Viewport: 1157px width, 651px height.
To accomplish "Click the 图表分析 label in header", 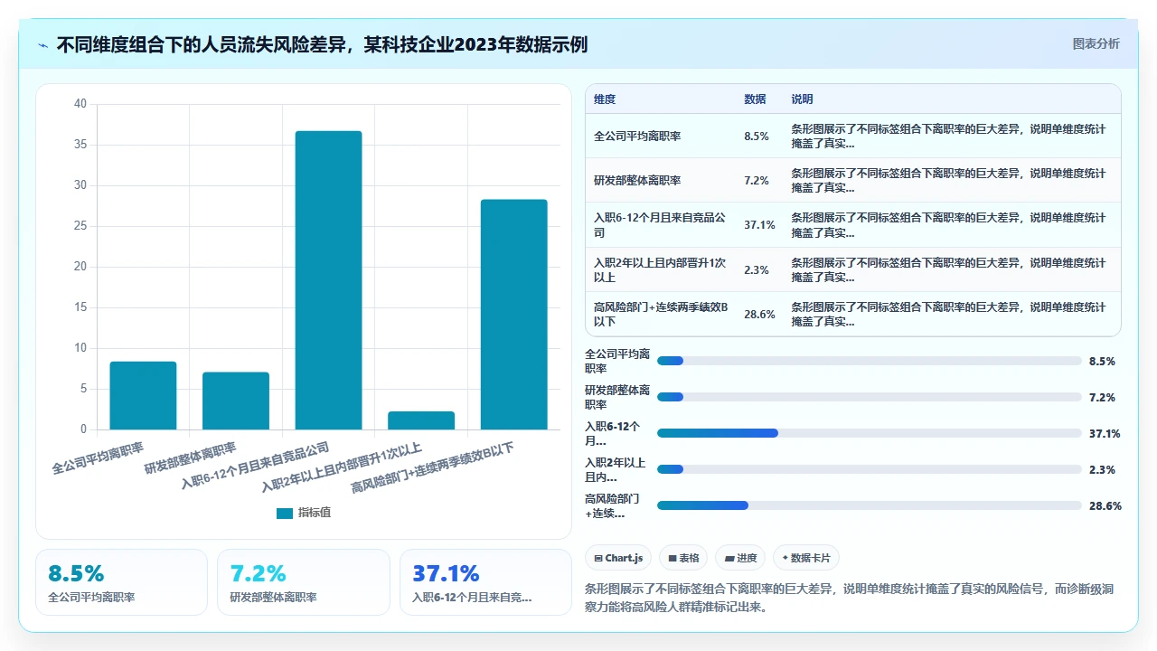I will point(1096,44).
